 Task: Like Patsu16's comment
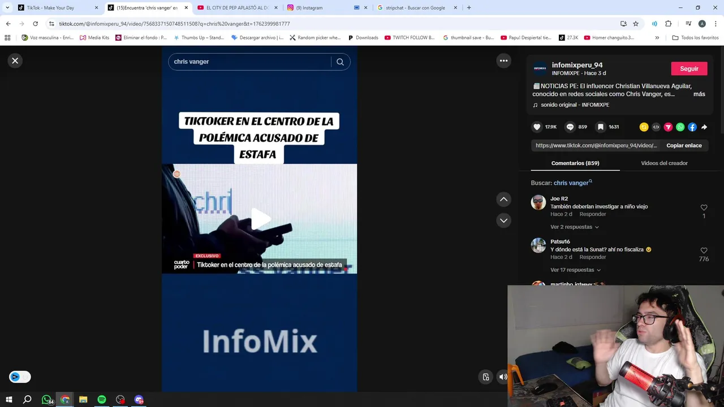[x=704, y=250]
